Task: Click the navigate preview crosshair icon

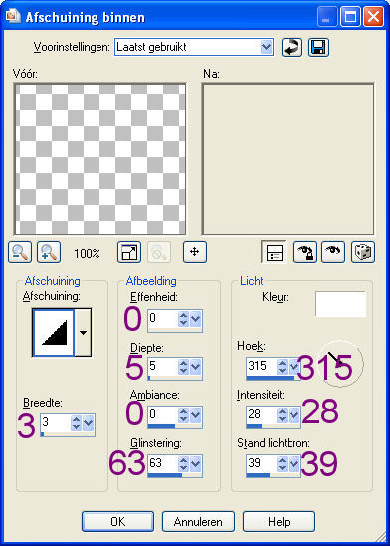Action: tap(195, 252)
